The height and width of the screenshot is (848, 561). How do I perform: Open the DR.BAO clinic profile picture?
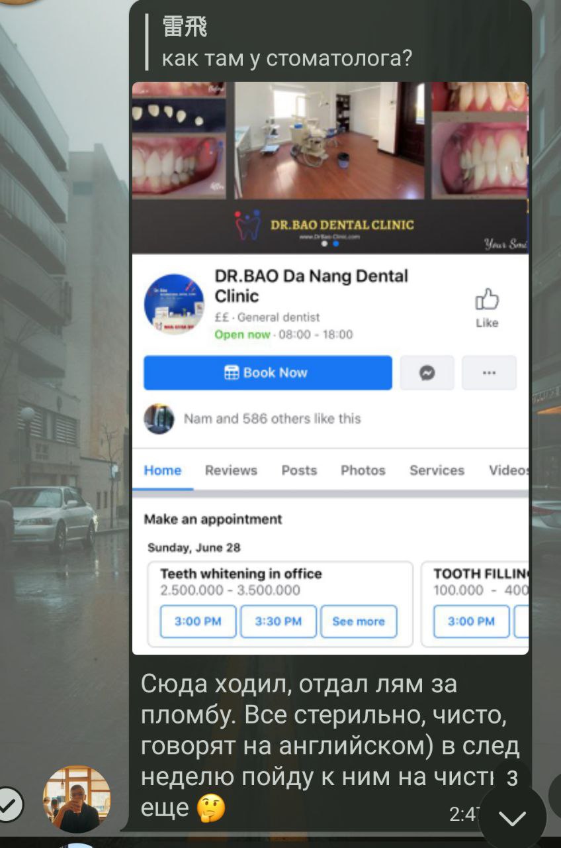[x=174, y=304]
